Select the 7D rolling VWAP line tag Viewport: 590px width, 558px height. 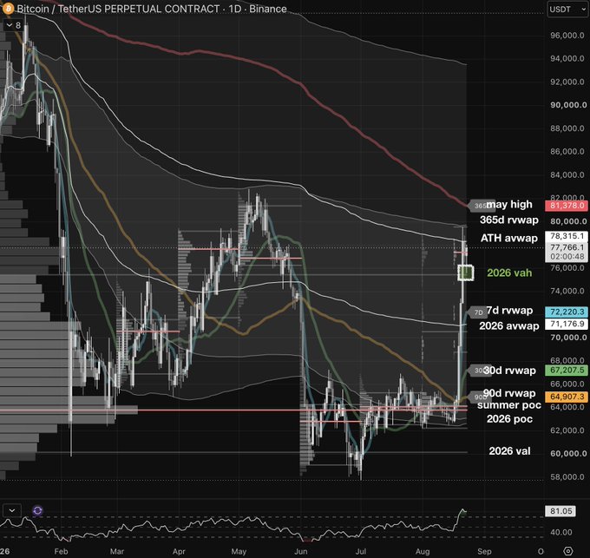pyautogui.click(x=477, y=312)
